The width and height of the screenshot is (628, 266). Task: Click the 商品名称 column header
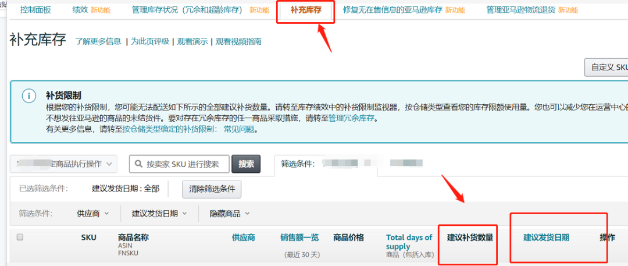[133, 237]
